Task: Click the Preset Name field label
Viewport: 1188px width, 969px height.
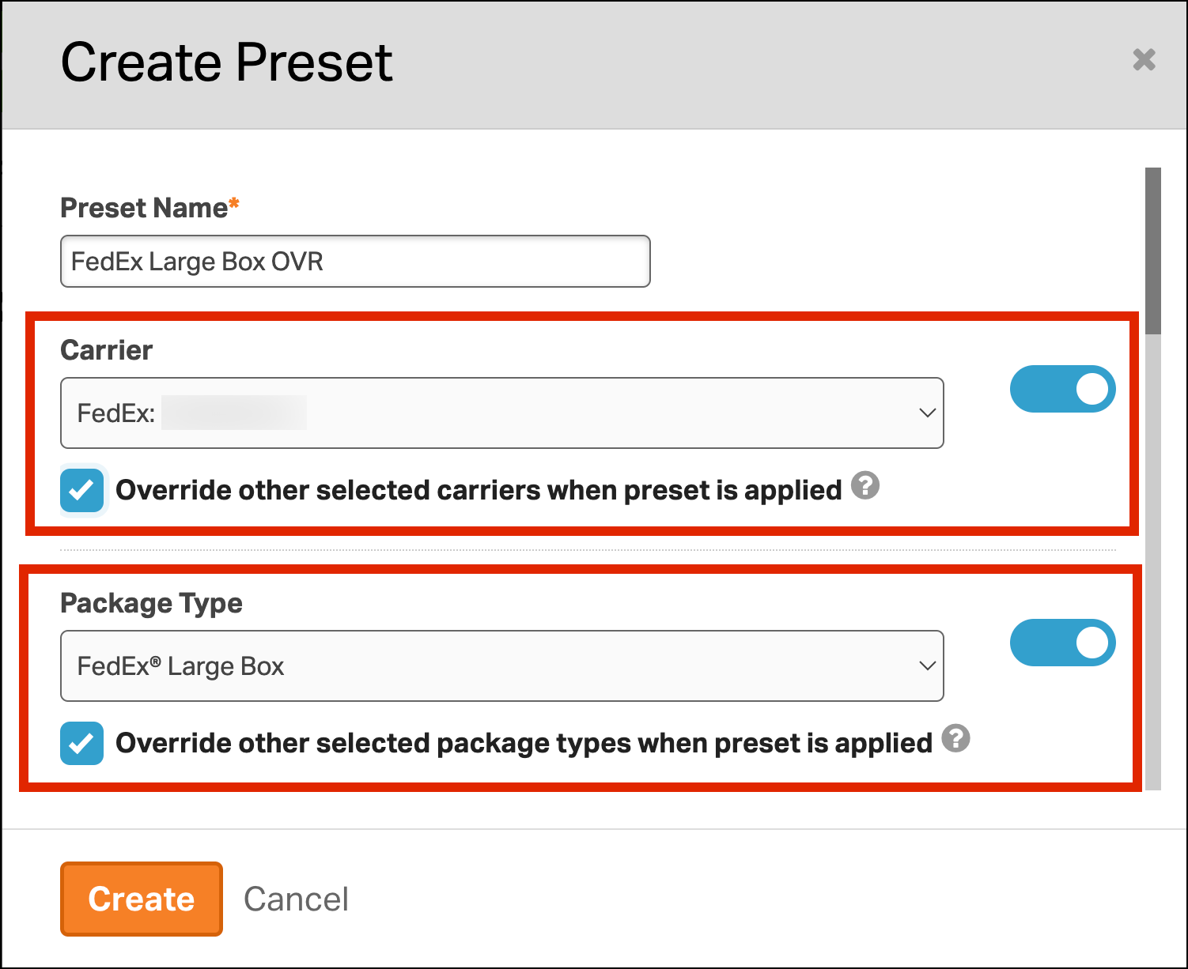Action: click(x=144, y=208)
